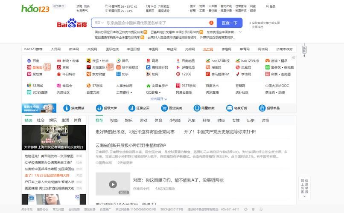This screenshot has width=344, height=213.
Task: Open 58同城 icon
Action: click(29, 86)
